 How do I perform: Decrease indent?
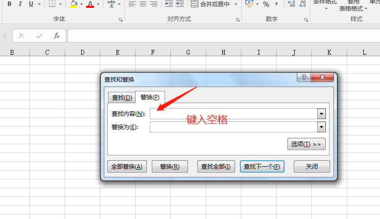pos(169,4)
